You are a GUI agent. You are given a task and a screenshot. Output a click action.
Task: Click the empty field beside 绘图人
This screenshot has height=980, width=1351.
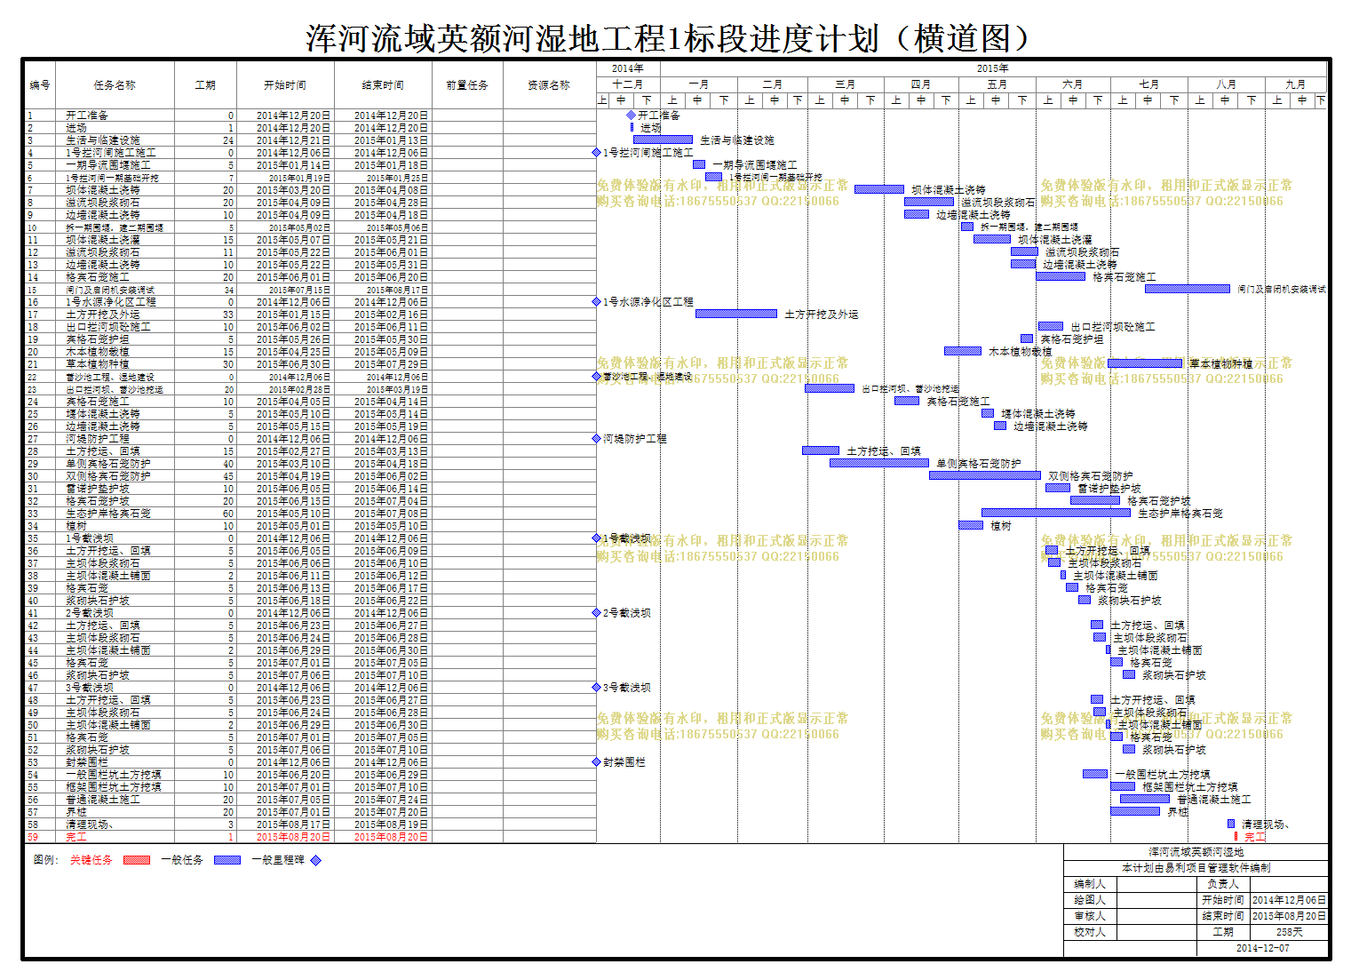(1156, 900)
